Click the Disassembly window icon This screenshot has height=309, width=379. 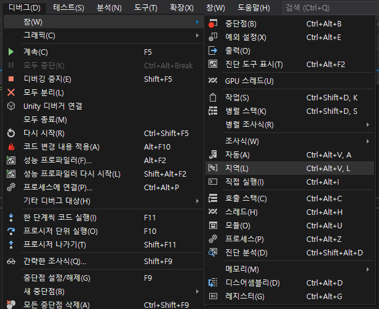pyautogui.click(x=213, y=283)
